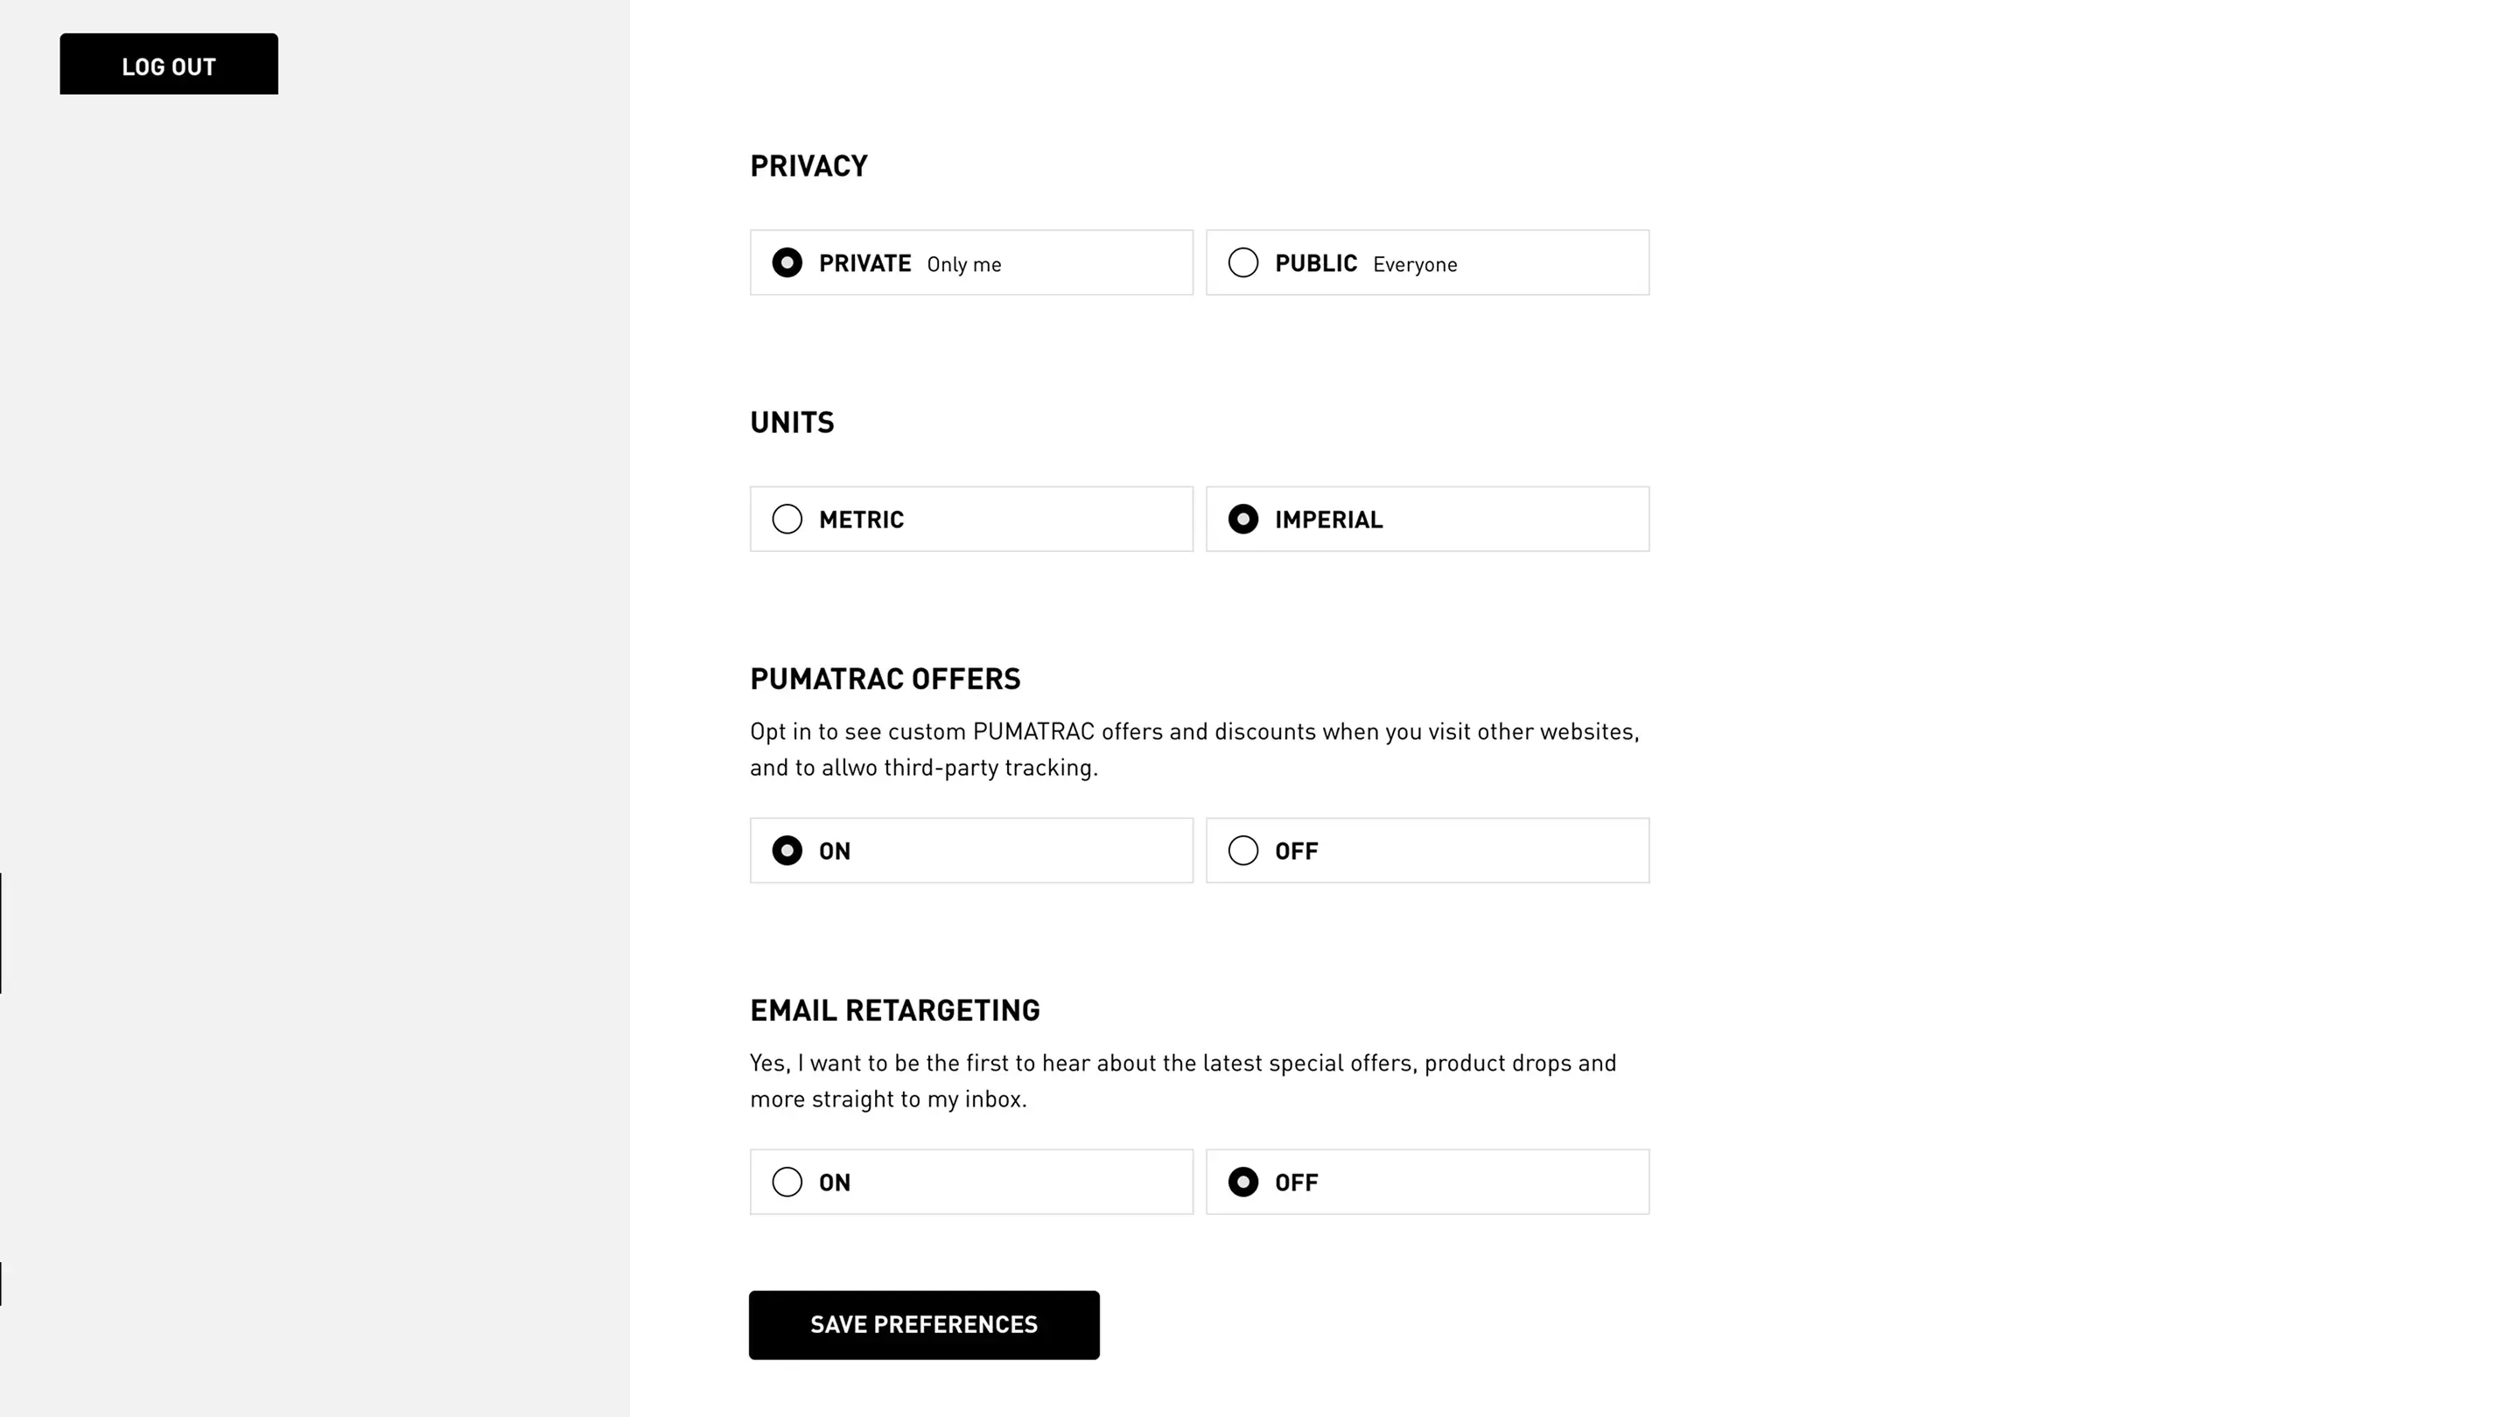Click the METRIC label text
Viewport: 2520px width, 1417px height.
pos(861,520)
